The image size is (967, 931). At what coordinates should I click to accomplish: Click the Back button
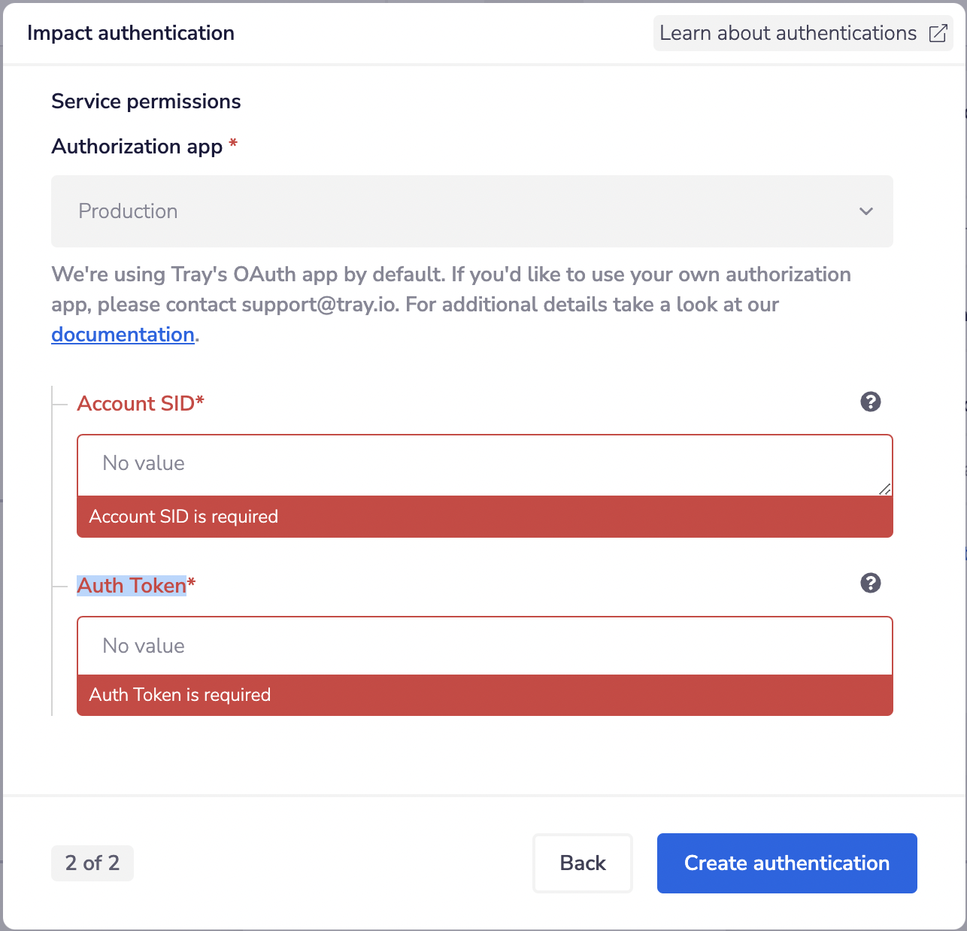coord(582,863)
